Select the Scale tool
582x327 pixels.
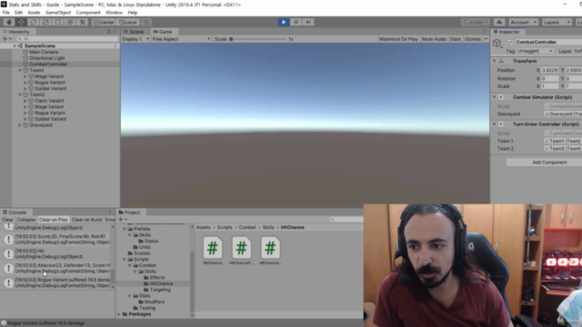tap(45, 22)
